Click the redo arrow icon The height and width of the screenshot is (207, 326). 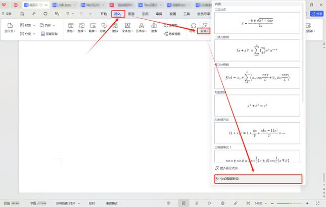pyautogui.click(x=81, y=14)
